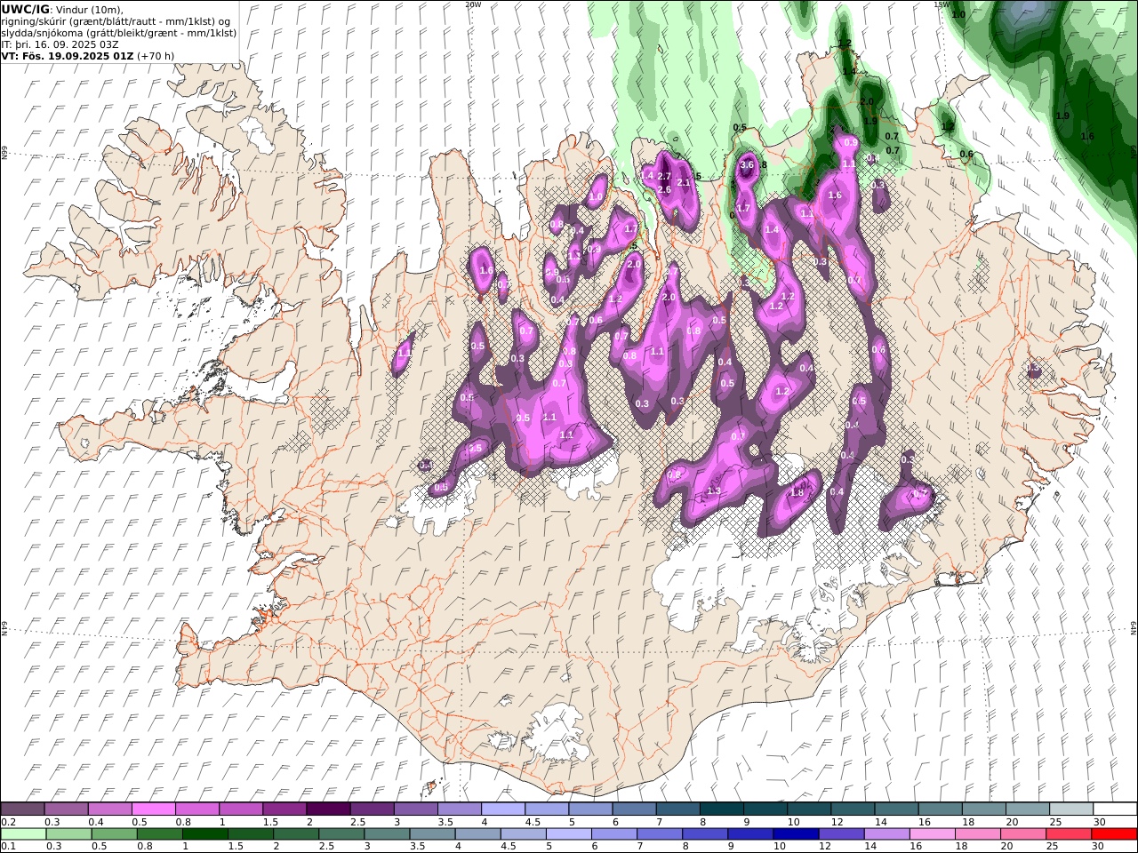Select the darkest purple 2–2.5 snow-scale swatch

click(328, 809)
